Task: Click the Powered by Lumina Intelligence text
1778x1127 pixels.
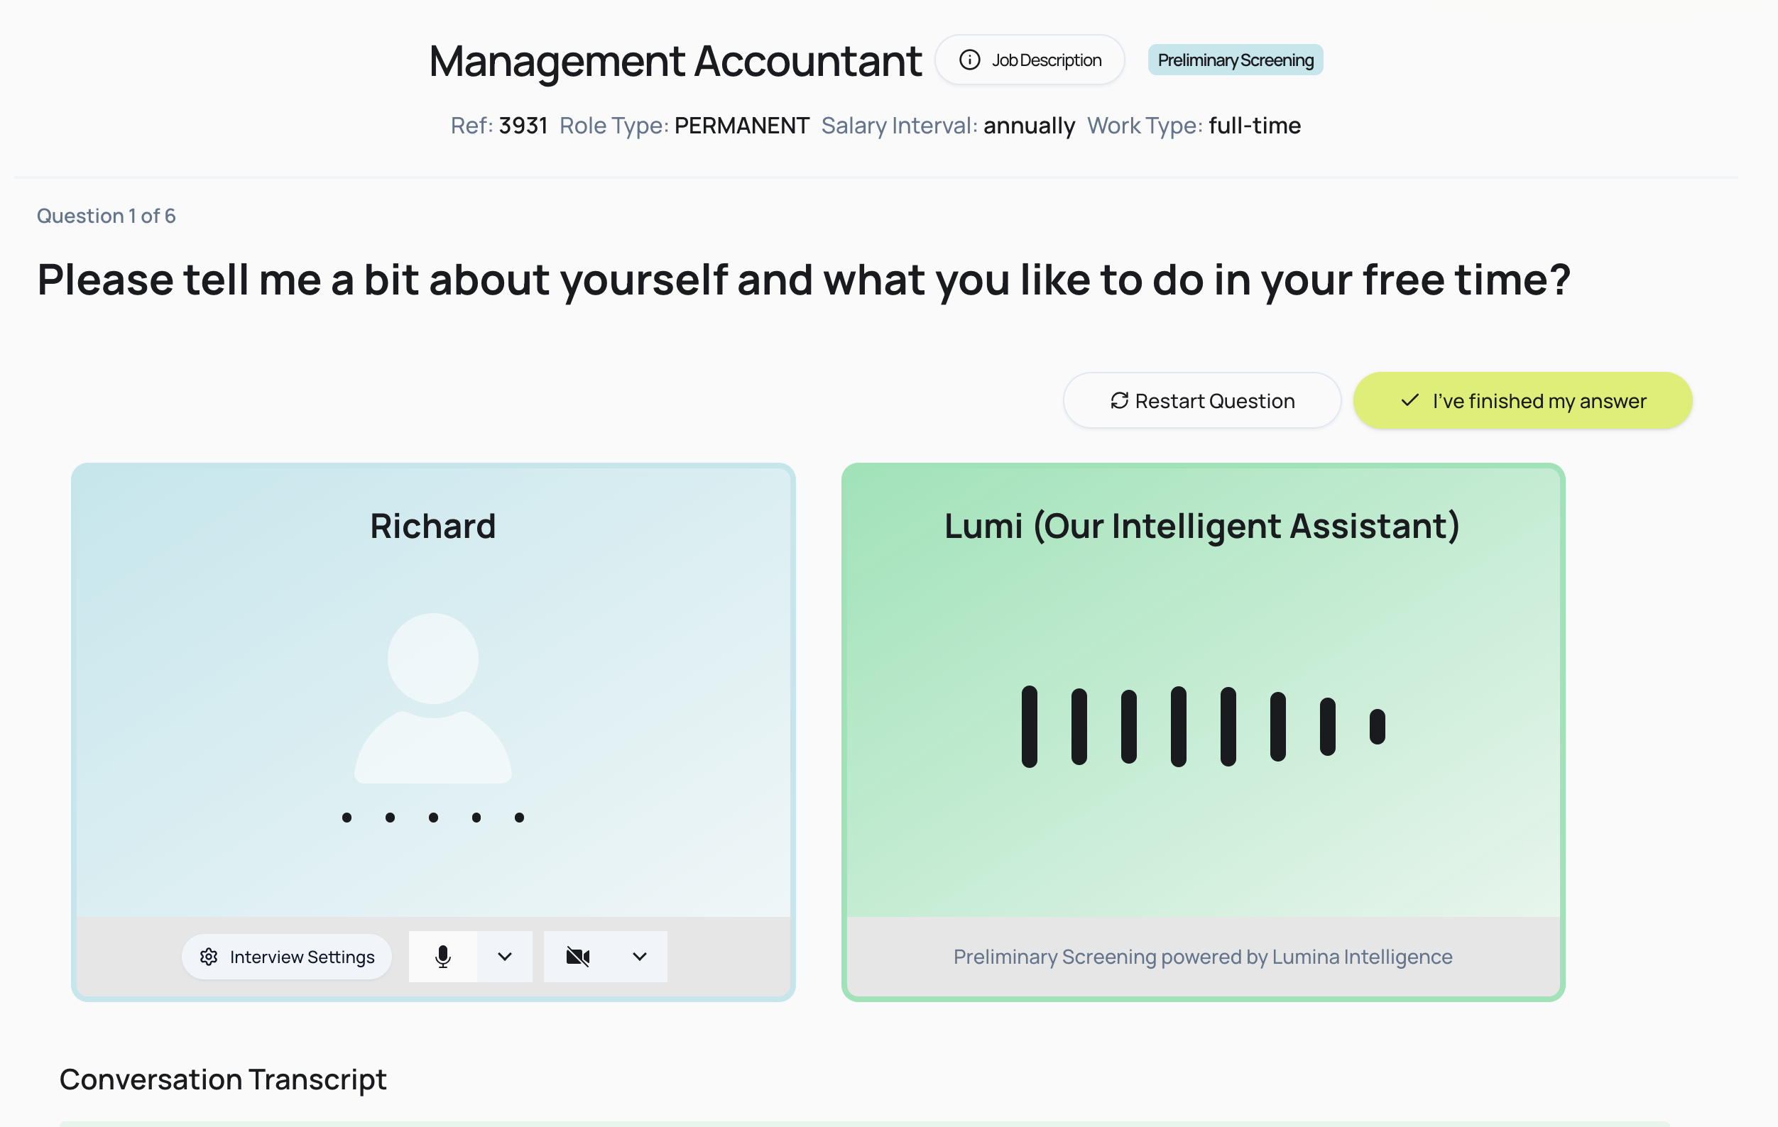Action: pyautogui.click(x=1203, y=957)
